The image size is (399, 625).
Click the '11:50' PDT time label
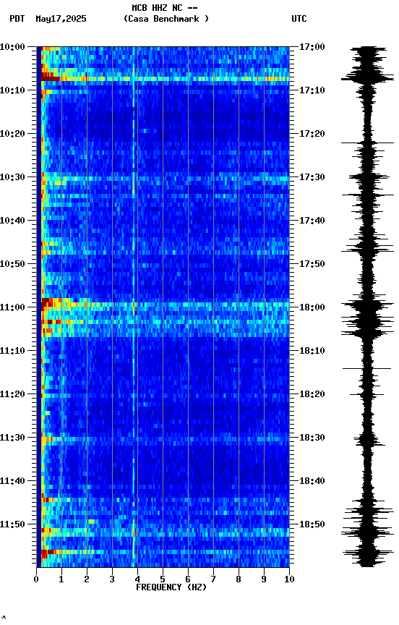(x=12, y=524)
